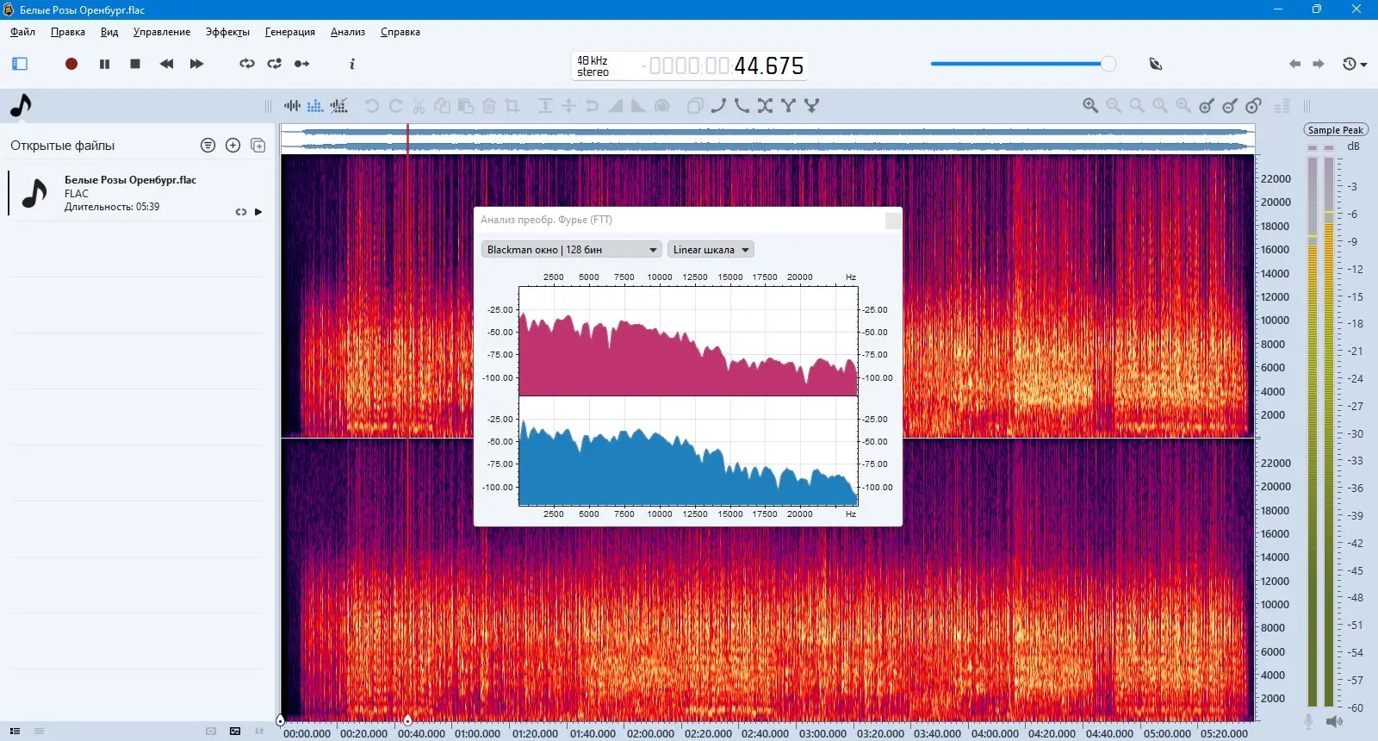Click the zoom in magnifier icon
This screenshot has width=1378, height=741.
click(1090, 106)
